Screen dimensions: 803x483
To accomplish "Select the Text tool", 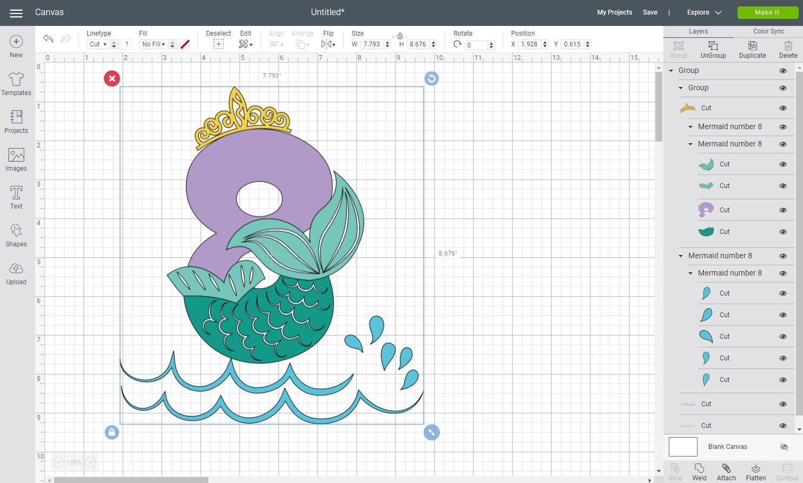I will tap(16, 197).
